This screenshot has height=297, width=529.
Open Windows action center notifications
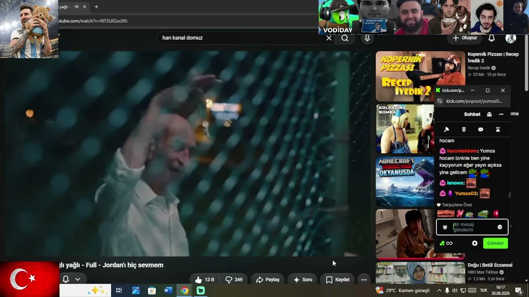[518, 290]
